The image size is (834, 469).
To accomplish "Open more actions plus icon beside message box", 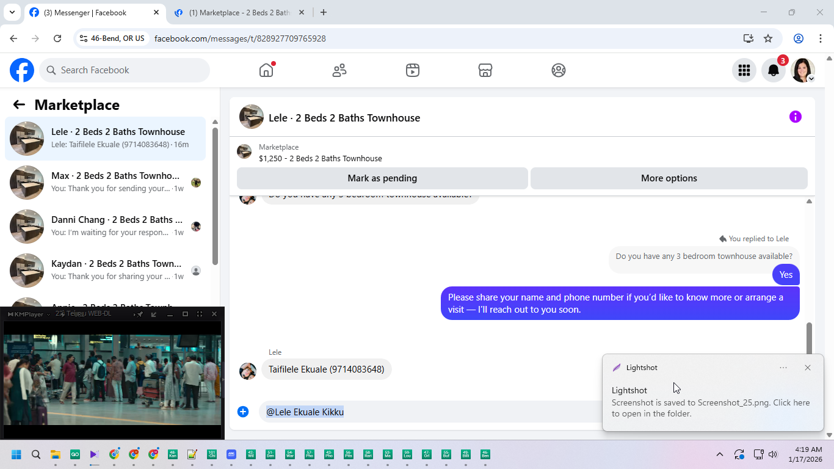I will [x=243, y=412].
